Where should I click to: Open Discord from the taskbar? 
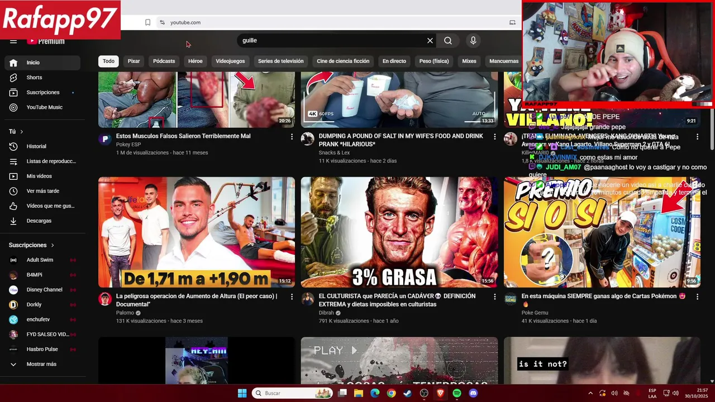pyautogui.click(x=474, y=393)
